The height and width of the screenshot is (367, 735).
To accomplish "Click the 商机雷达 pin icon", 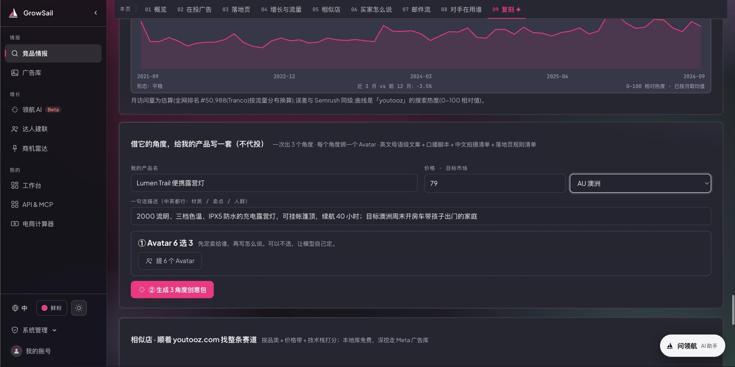I will [x=15, y=148].
